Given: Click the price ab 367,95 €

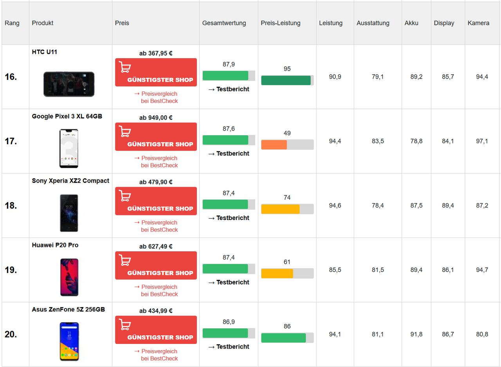Looking at the screenshot, I should (156, 53).
